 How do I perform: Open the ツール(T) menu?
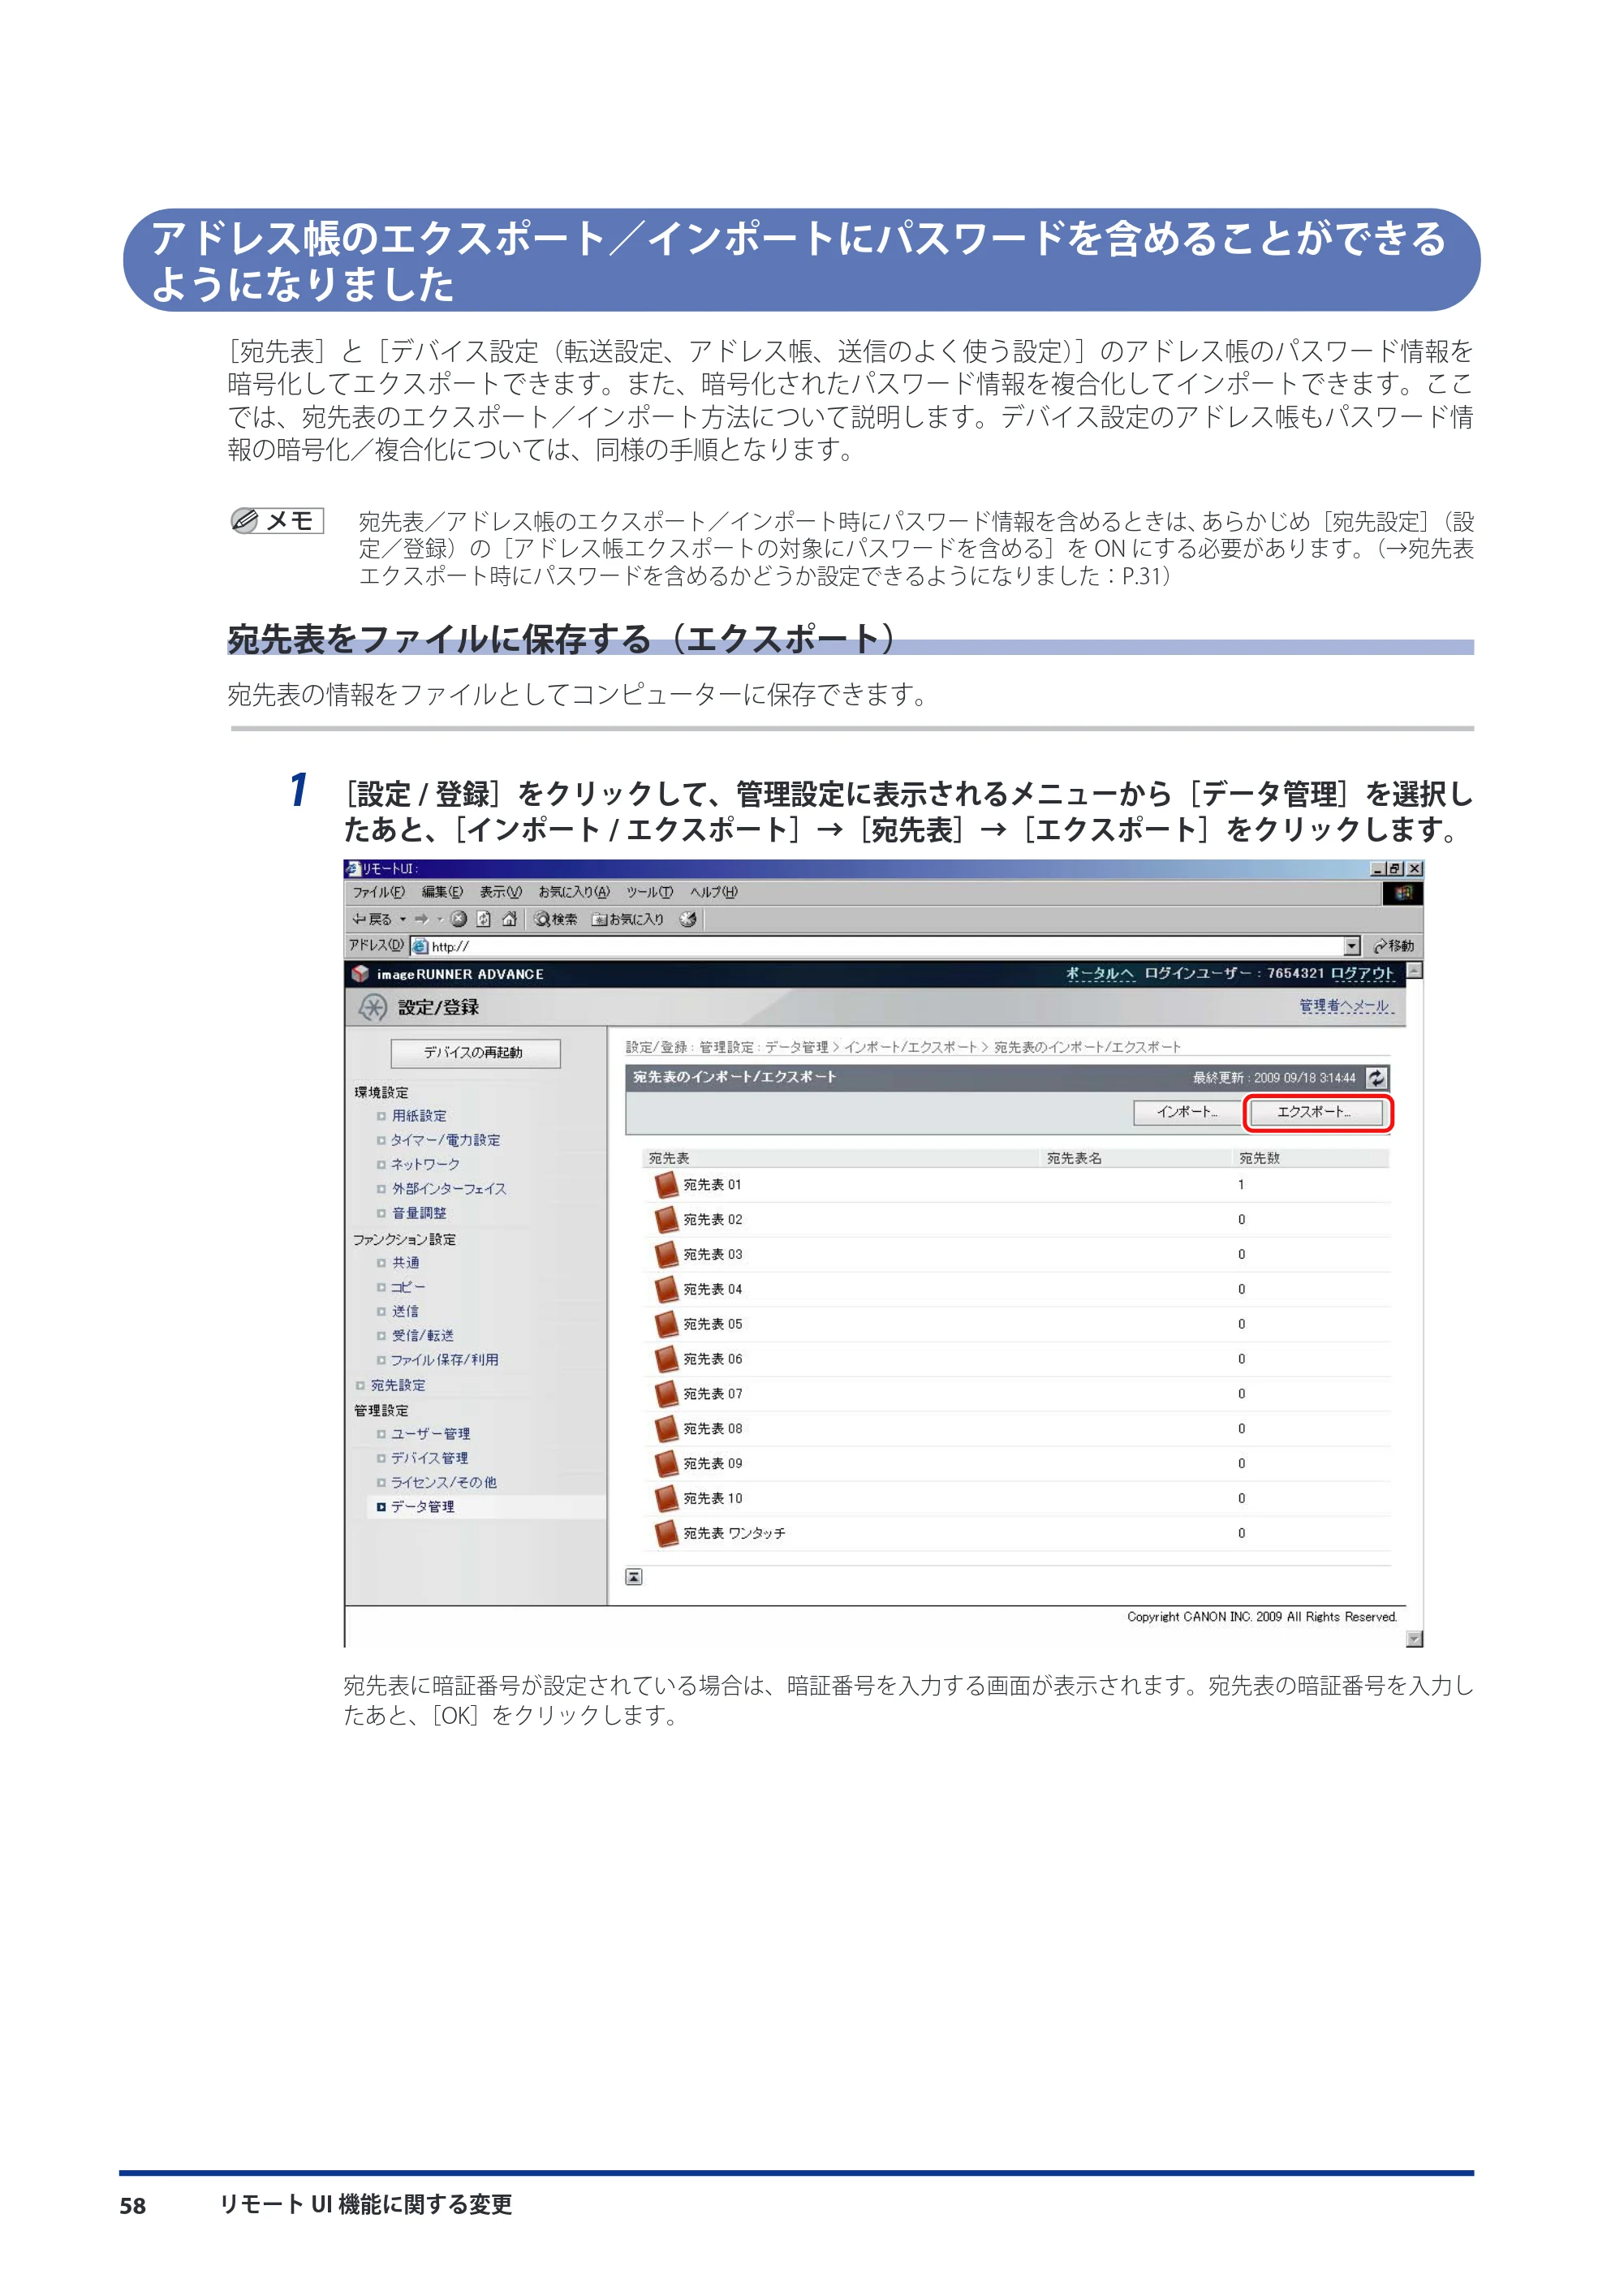[x=649, y=892]
